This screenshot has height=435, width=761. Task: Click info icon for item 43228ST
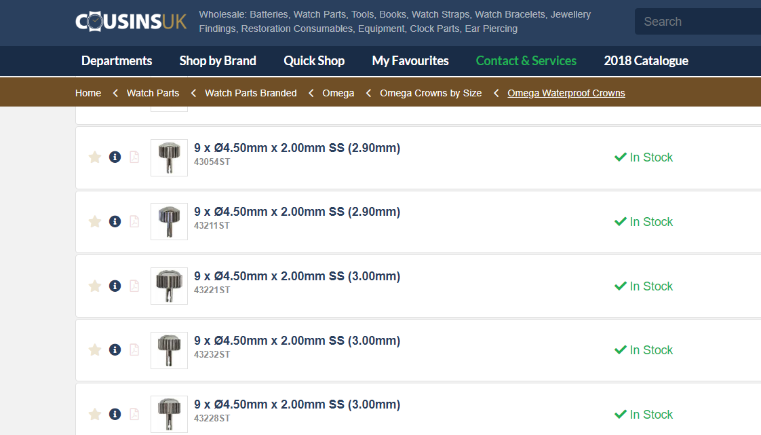coord(115,414)
